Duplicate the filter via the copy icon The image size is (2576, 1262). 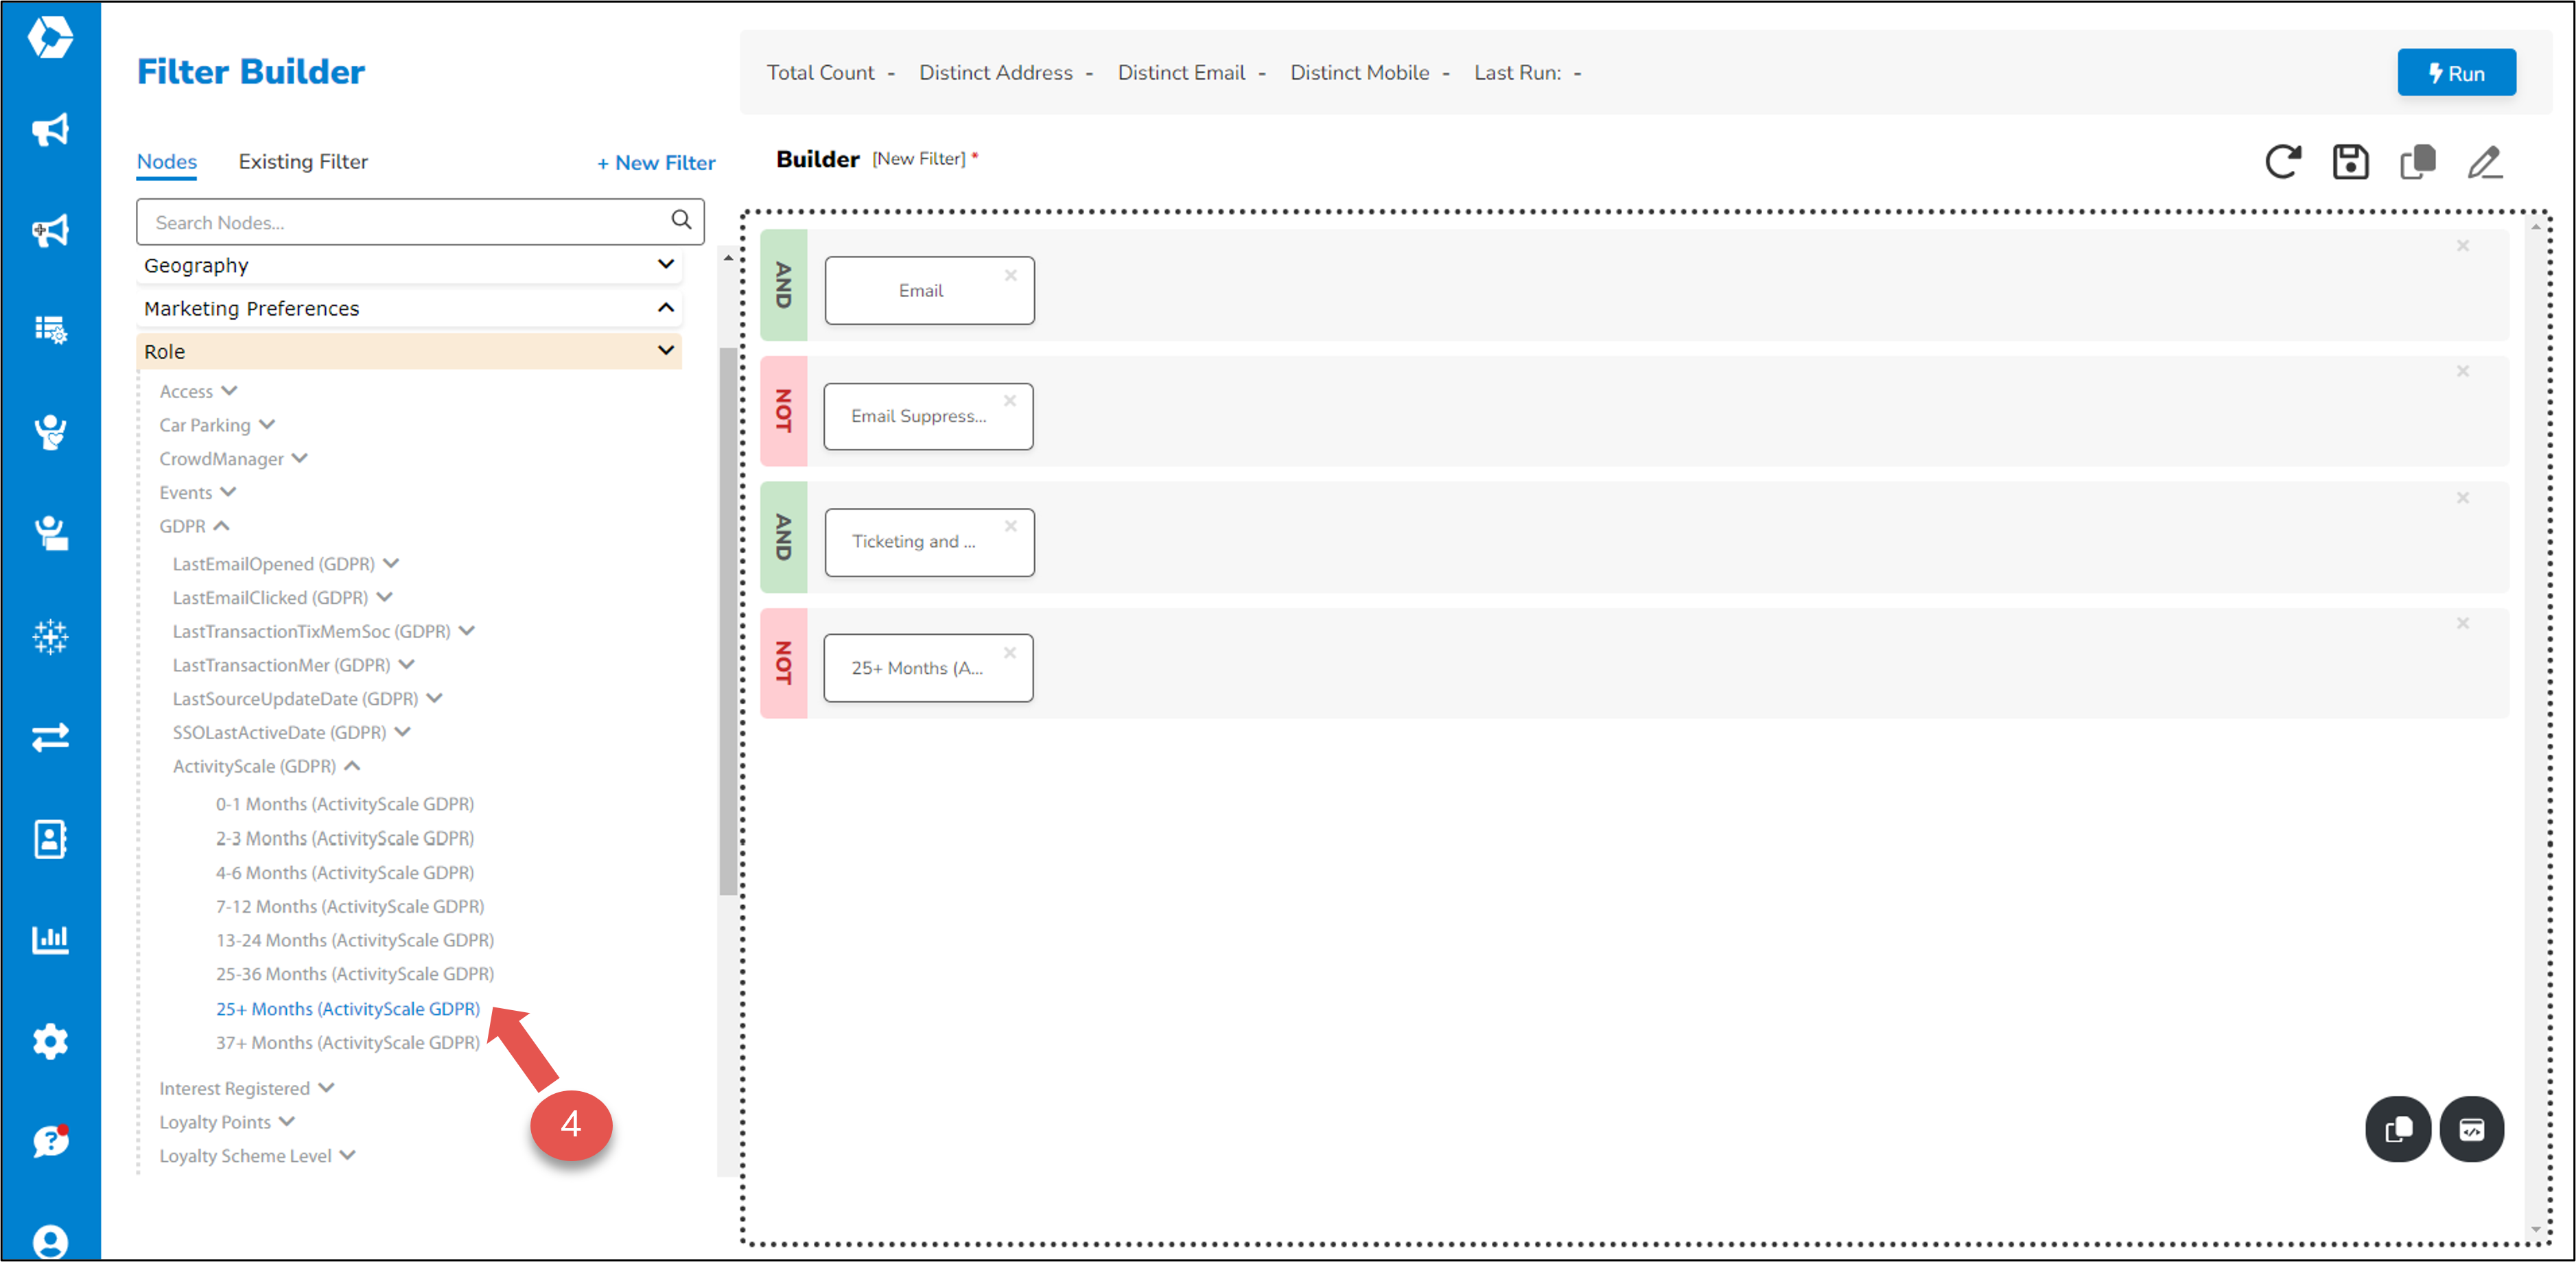2418,162
